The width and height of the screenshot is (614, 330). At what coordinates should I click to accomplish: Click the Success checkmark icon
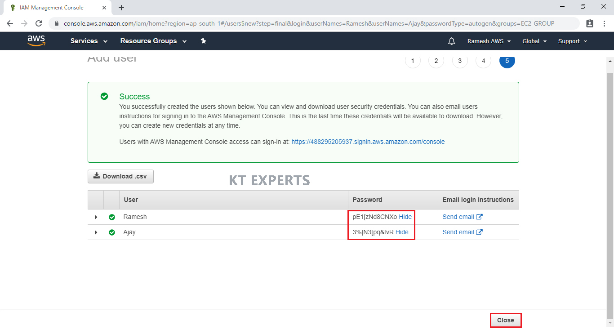click(104, 96)
